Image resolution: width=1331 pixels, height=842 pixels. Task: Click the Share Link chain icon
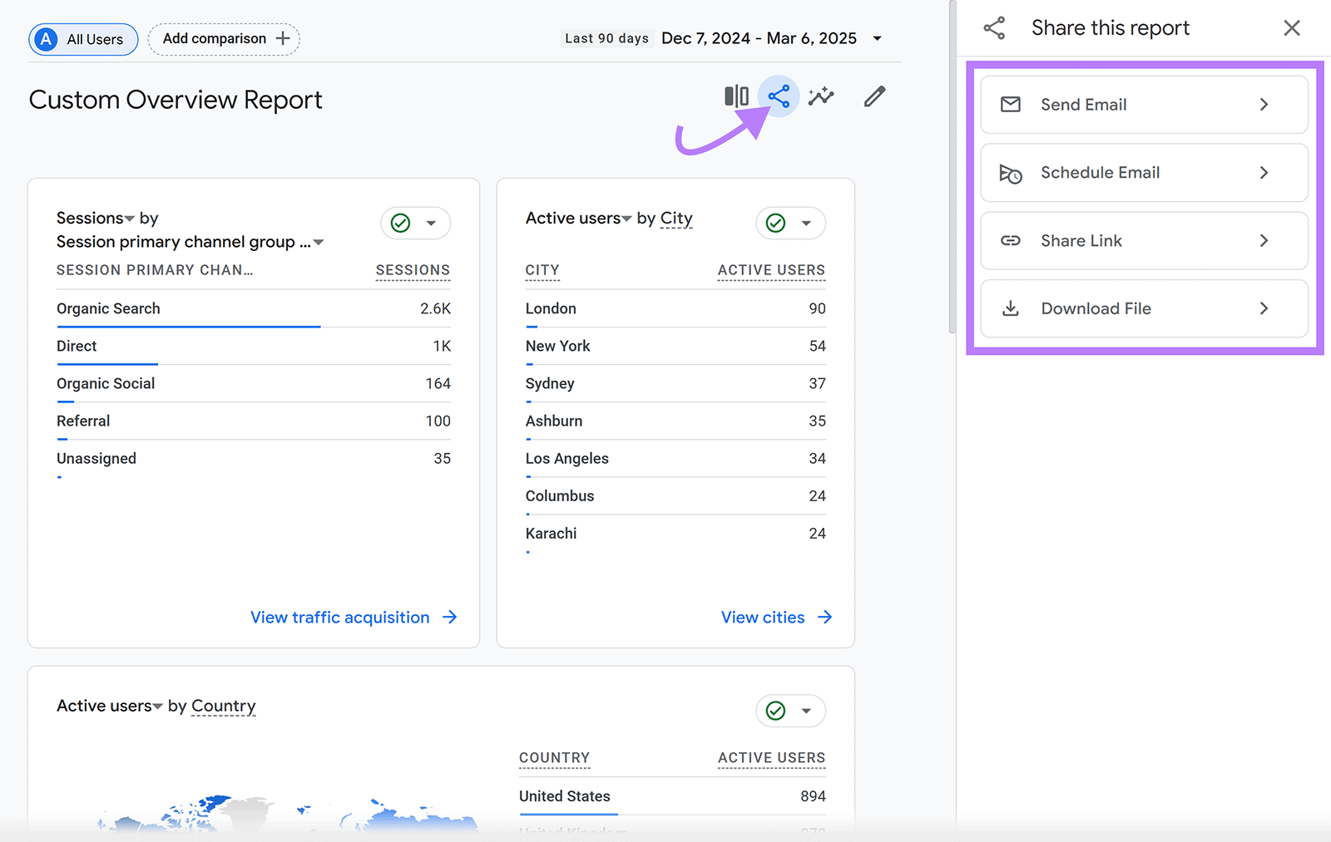point(1011,240)
